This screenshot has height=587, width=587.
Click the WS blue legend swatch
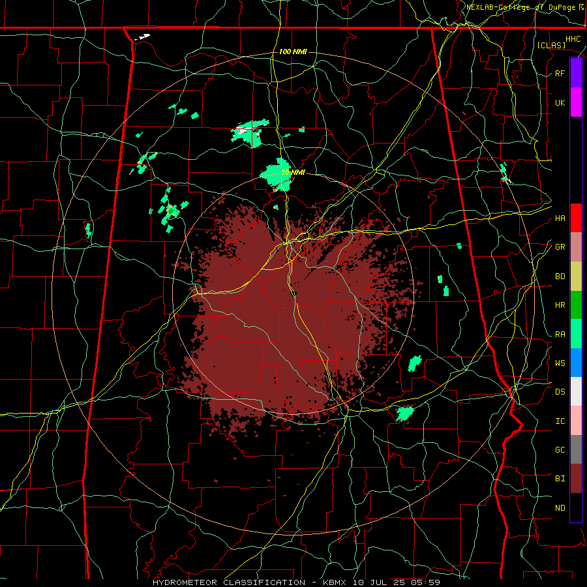[576, 363]
